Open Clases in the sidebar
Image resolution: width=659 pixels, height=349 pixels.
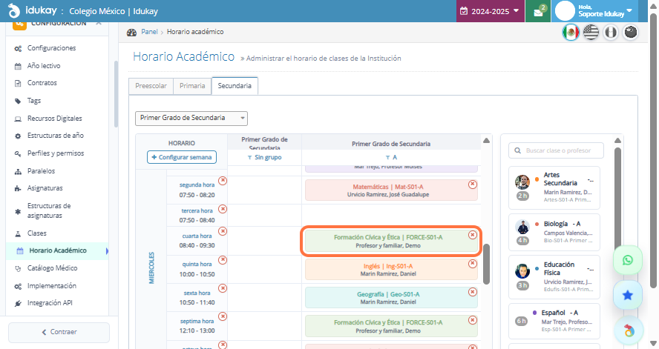click(37, 233)
